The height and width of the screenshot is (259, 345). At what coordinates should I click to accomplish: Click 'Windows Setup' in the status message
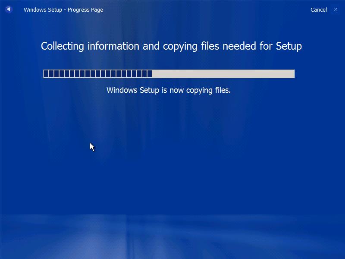[133, 90]
